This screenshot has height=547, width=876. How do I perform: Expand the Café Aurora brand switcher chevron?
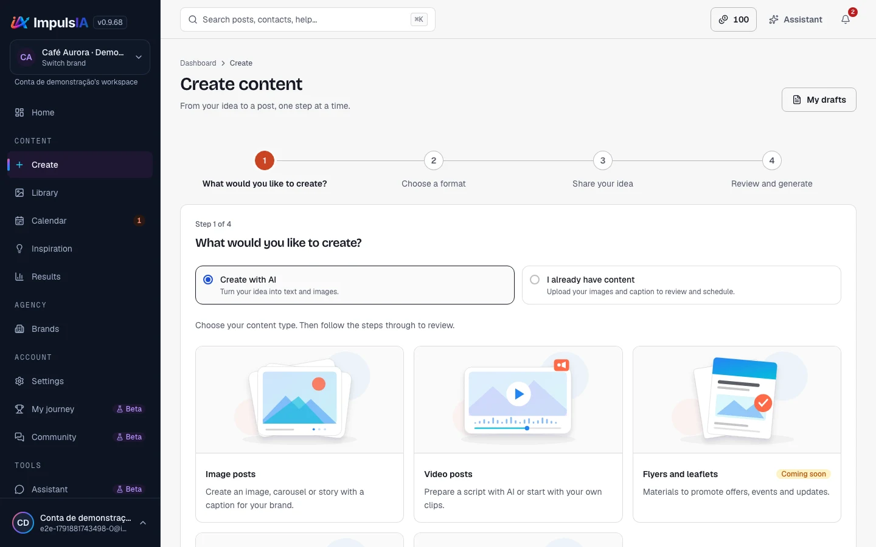(139, 57)
